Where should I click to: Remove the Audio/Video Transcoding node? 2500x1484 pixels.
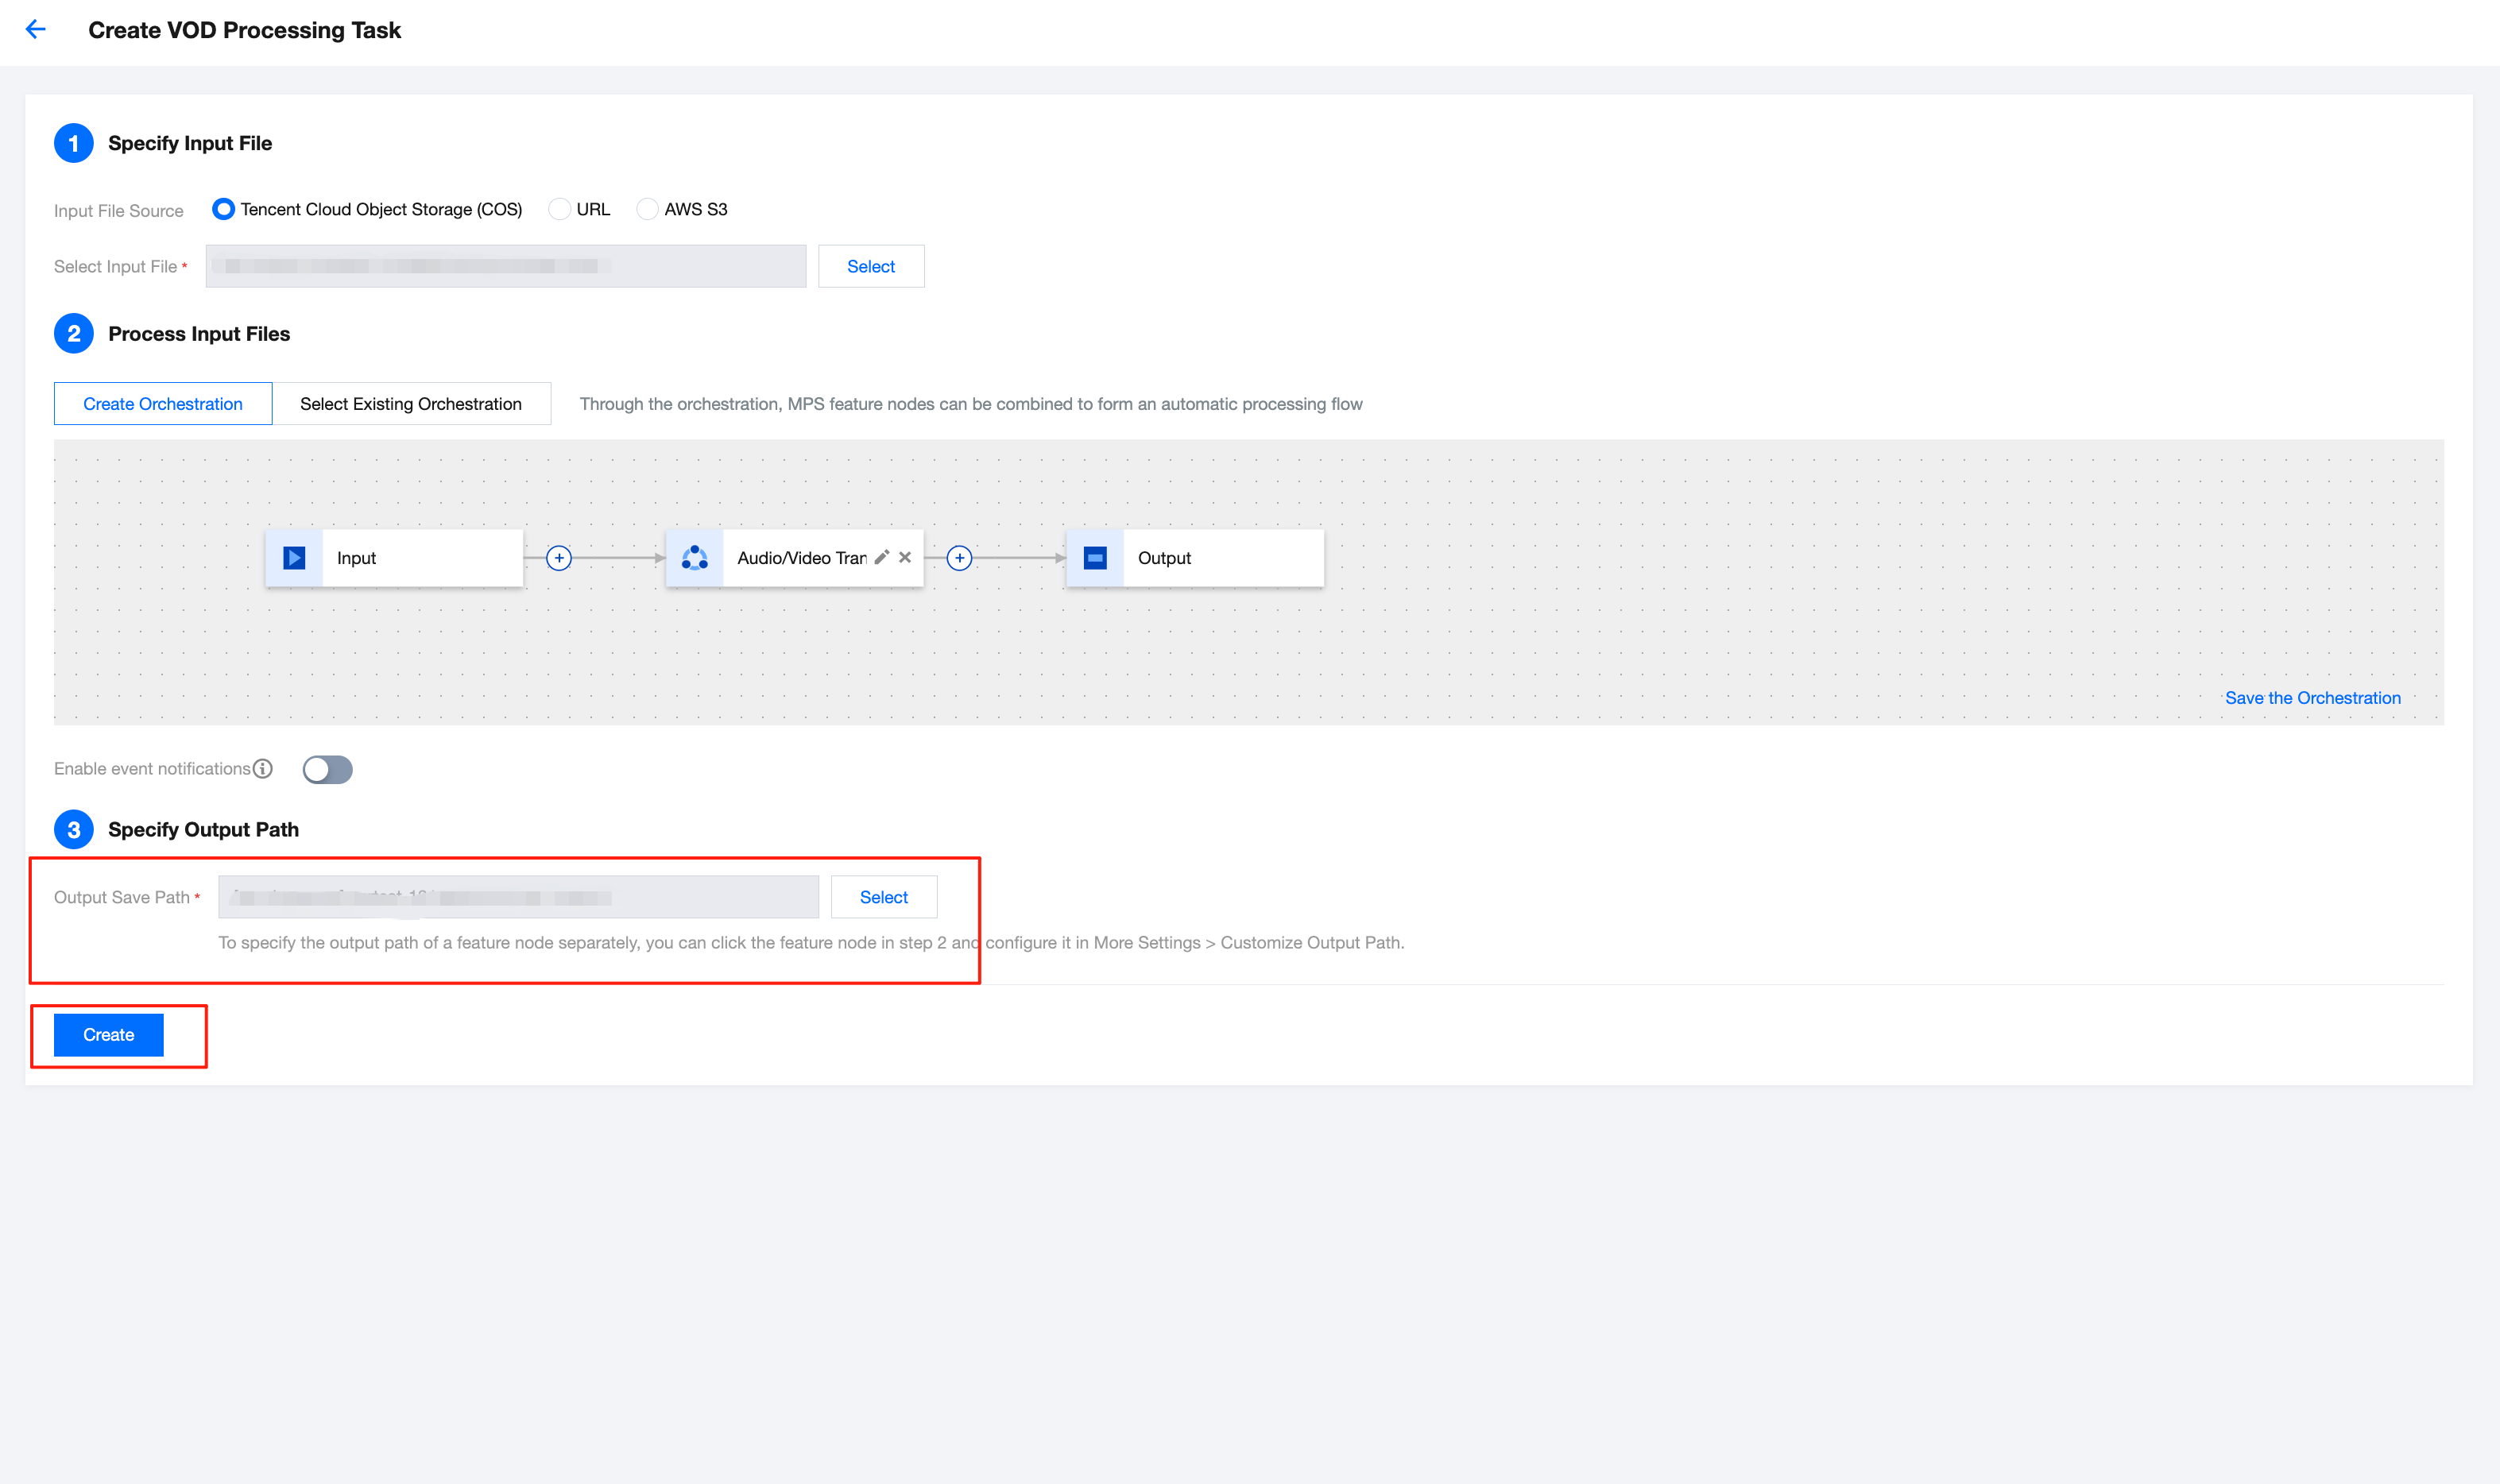tap(905, 557)
